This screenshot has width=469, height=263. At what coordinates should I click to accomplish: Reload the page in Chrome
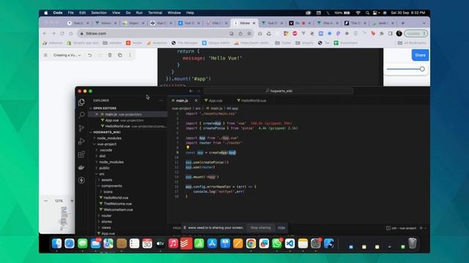[x=62, y=34]
